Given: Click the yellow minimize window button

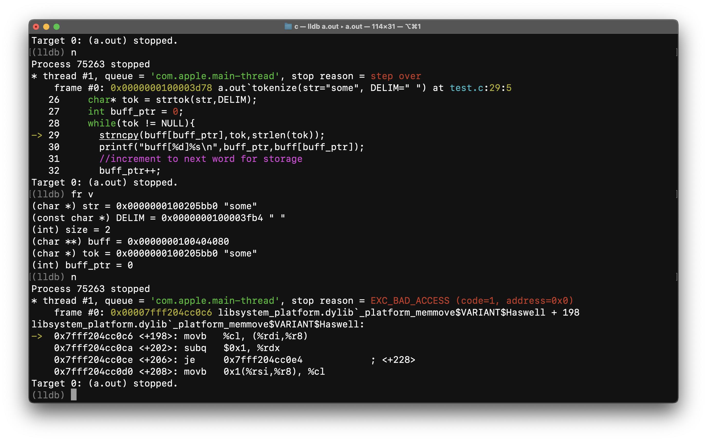Looking at the screenshot, I should (x=46, y=27).
